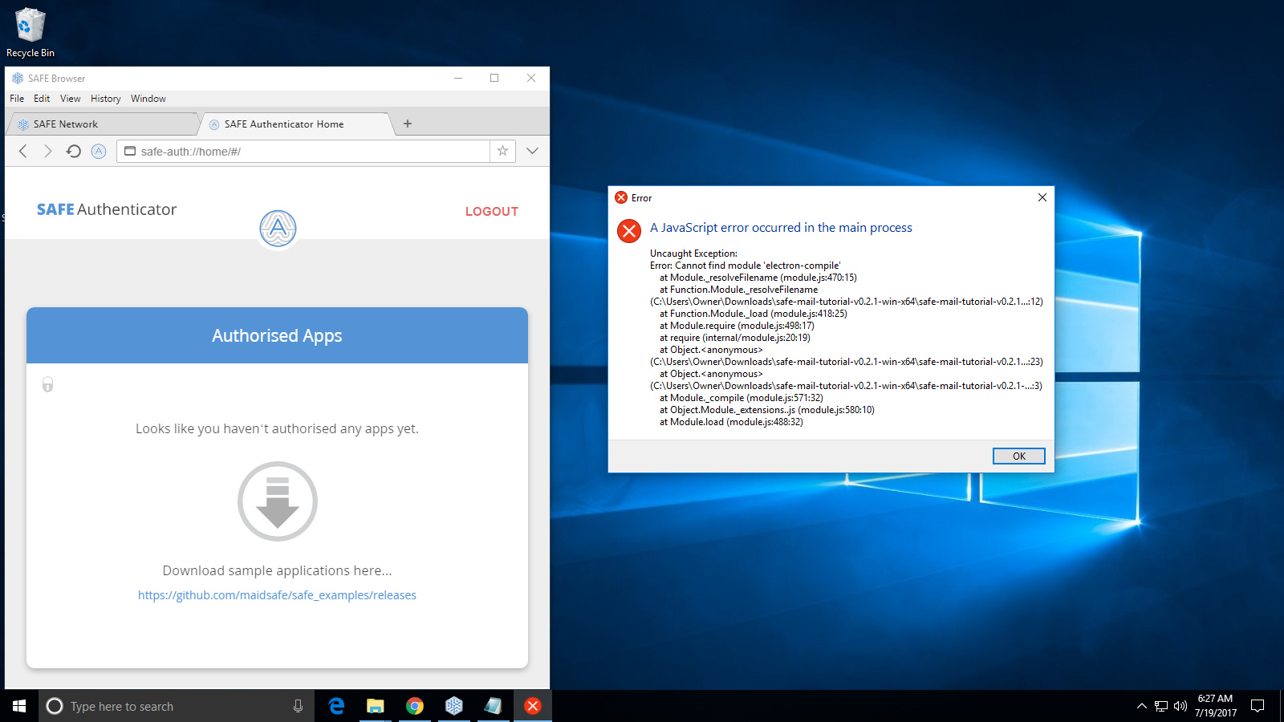The width and height of the screenshot is (1284, 722).
Task: Open the notepad-like app taskbar icon
Action: (x=493, y=706)
